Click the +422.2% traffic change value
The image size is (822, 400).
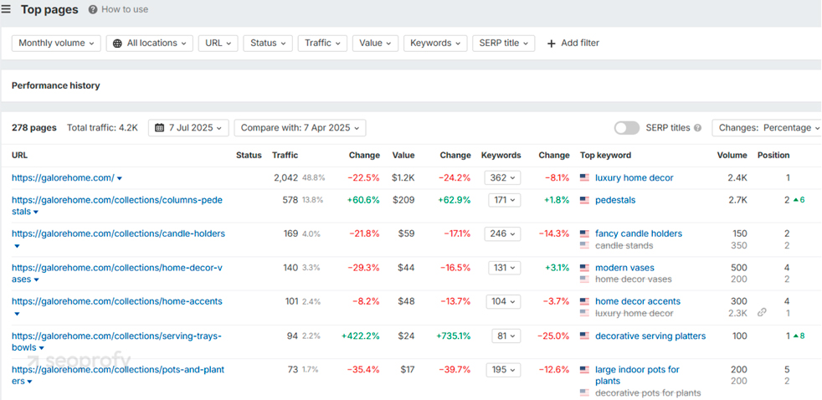pyautogui.click(x=360, y=336)
